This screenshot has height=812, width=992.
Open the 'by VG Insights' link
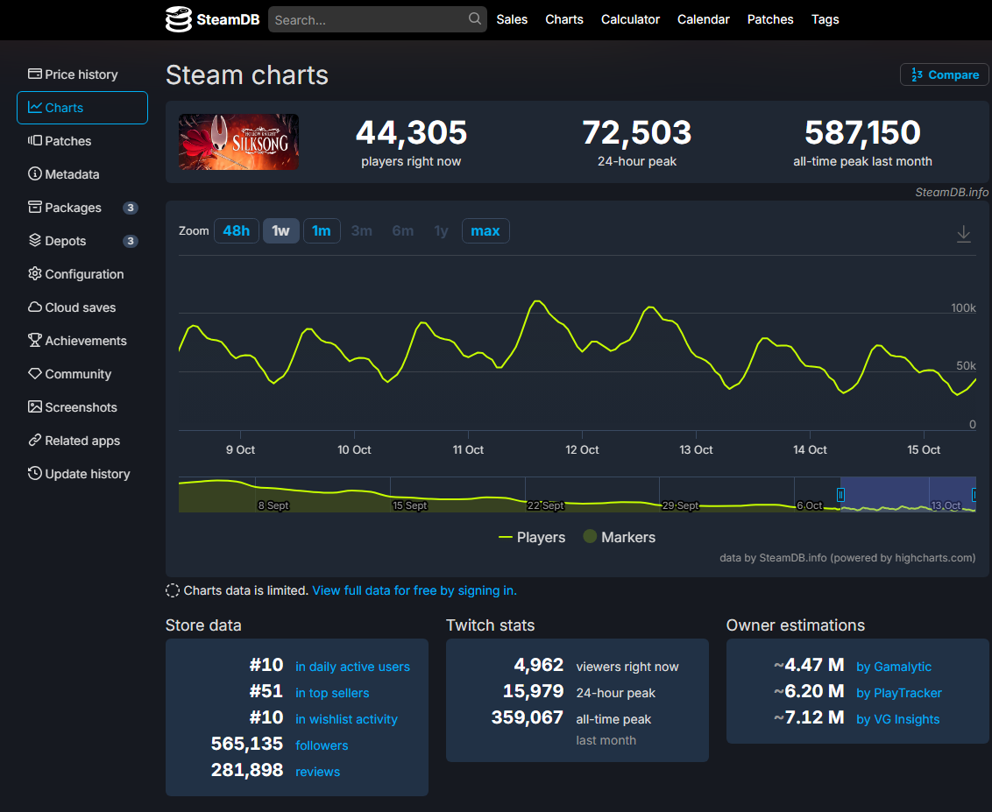click(x=897, y=719)
